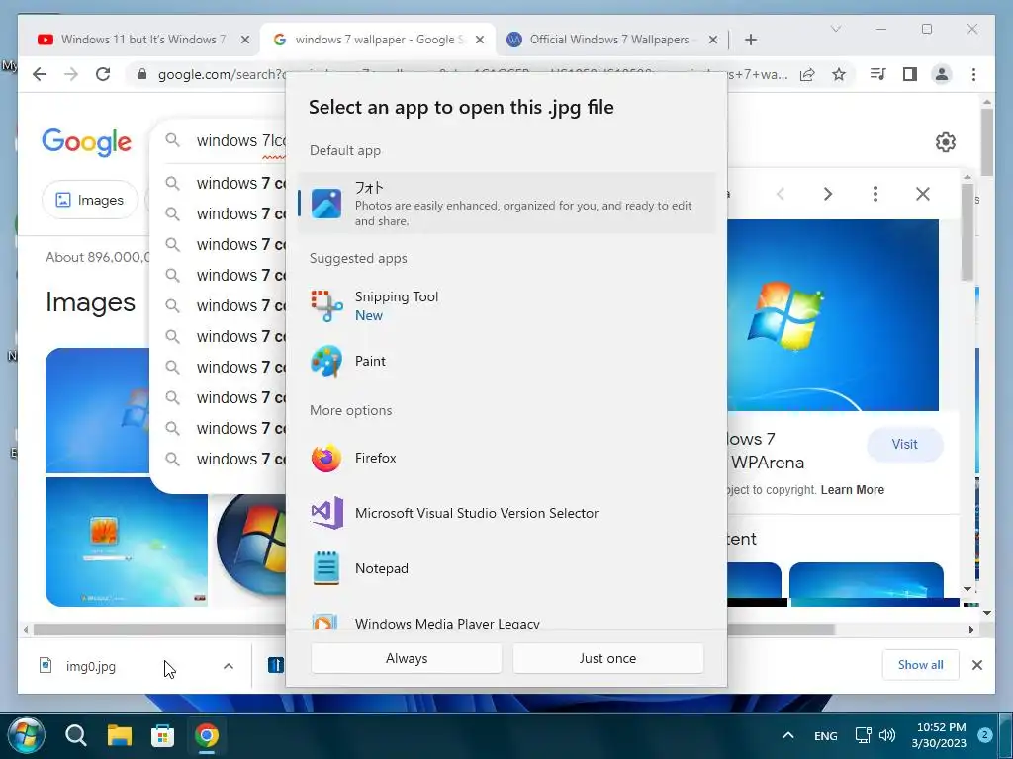Click the Just once button

pyautogui.click(x=608, y=658)
